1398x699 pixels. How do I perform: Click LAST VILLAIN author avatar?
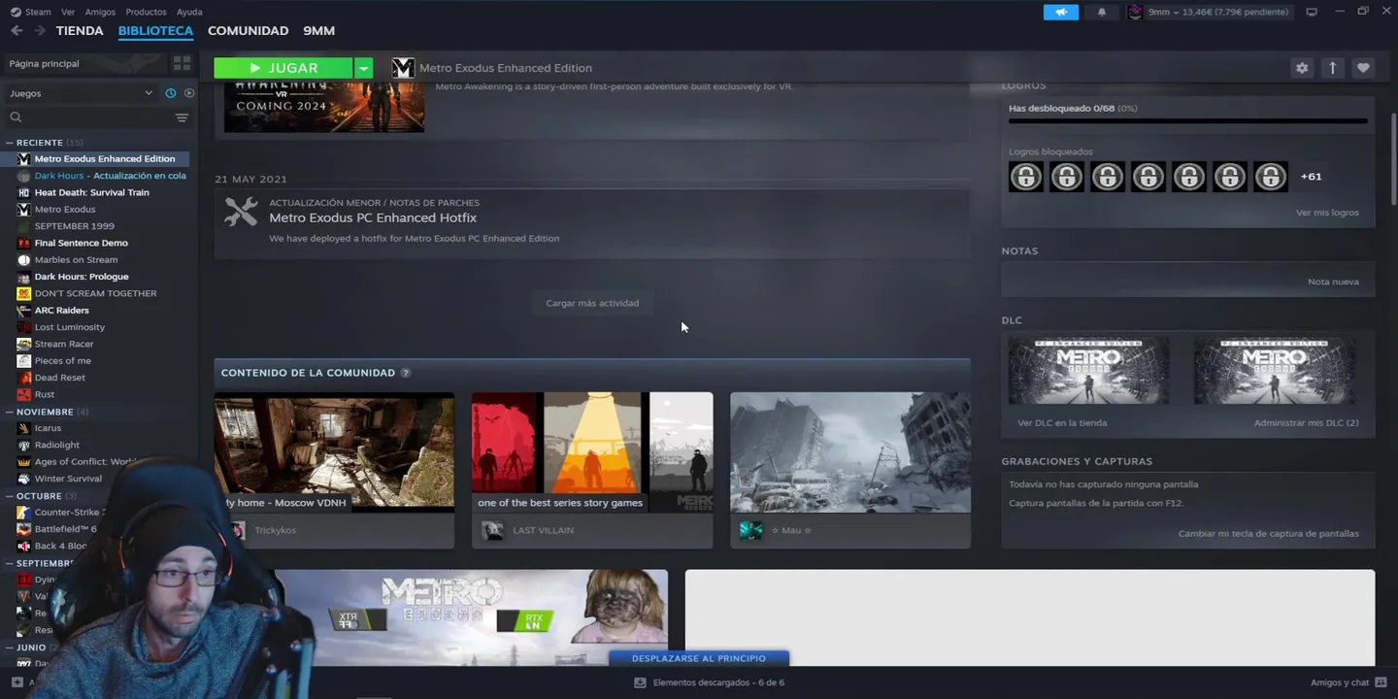pos(493,530)
